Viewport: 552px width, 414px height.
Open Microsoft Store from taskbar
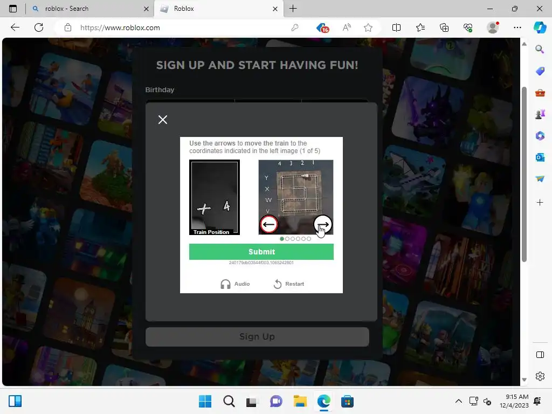pyautogui.click(x=347, y=401)
